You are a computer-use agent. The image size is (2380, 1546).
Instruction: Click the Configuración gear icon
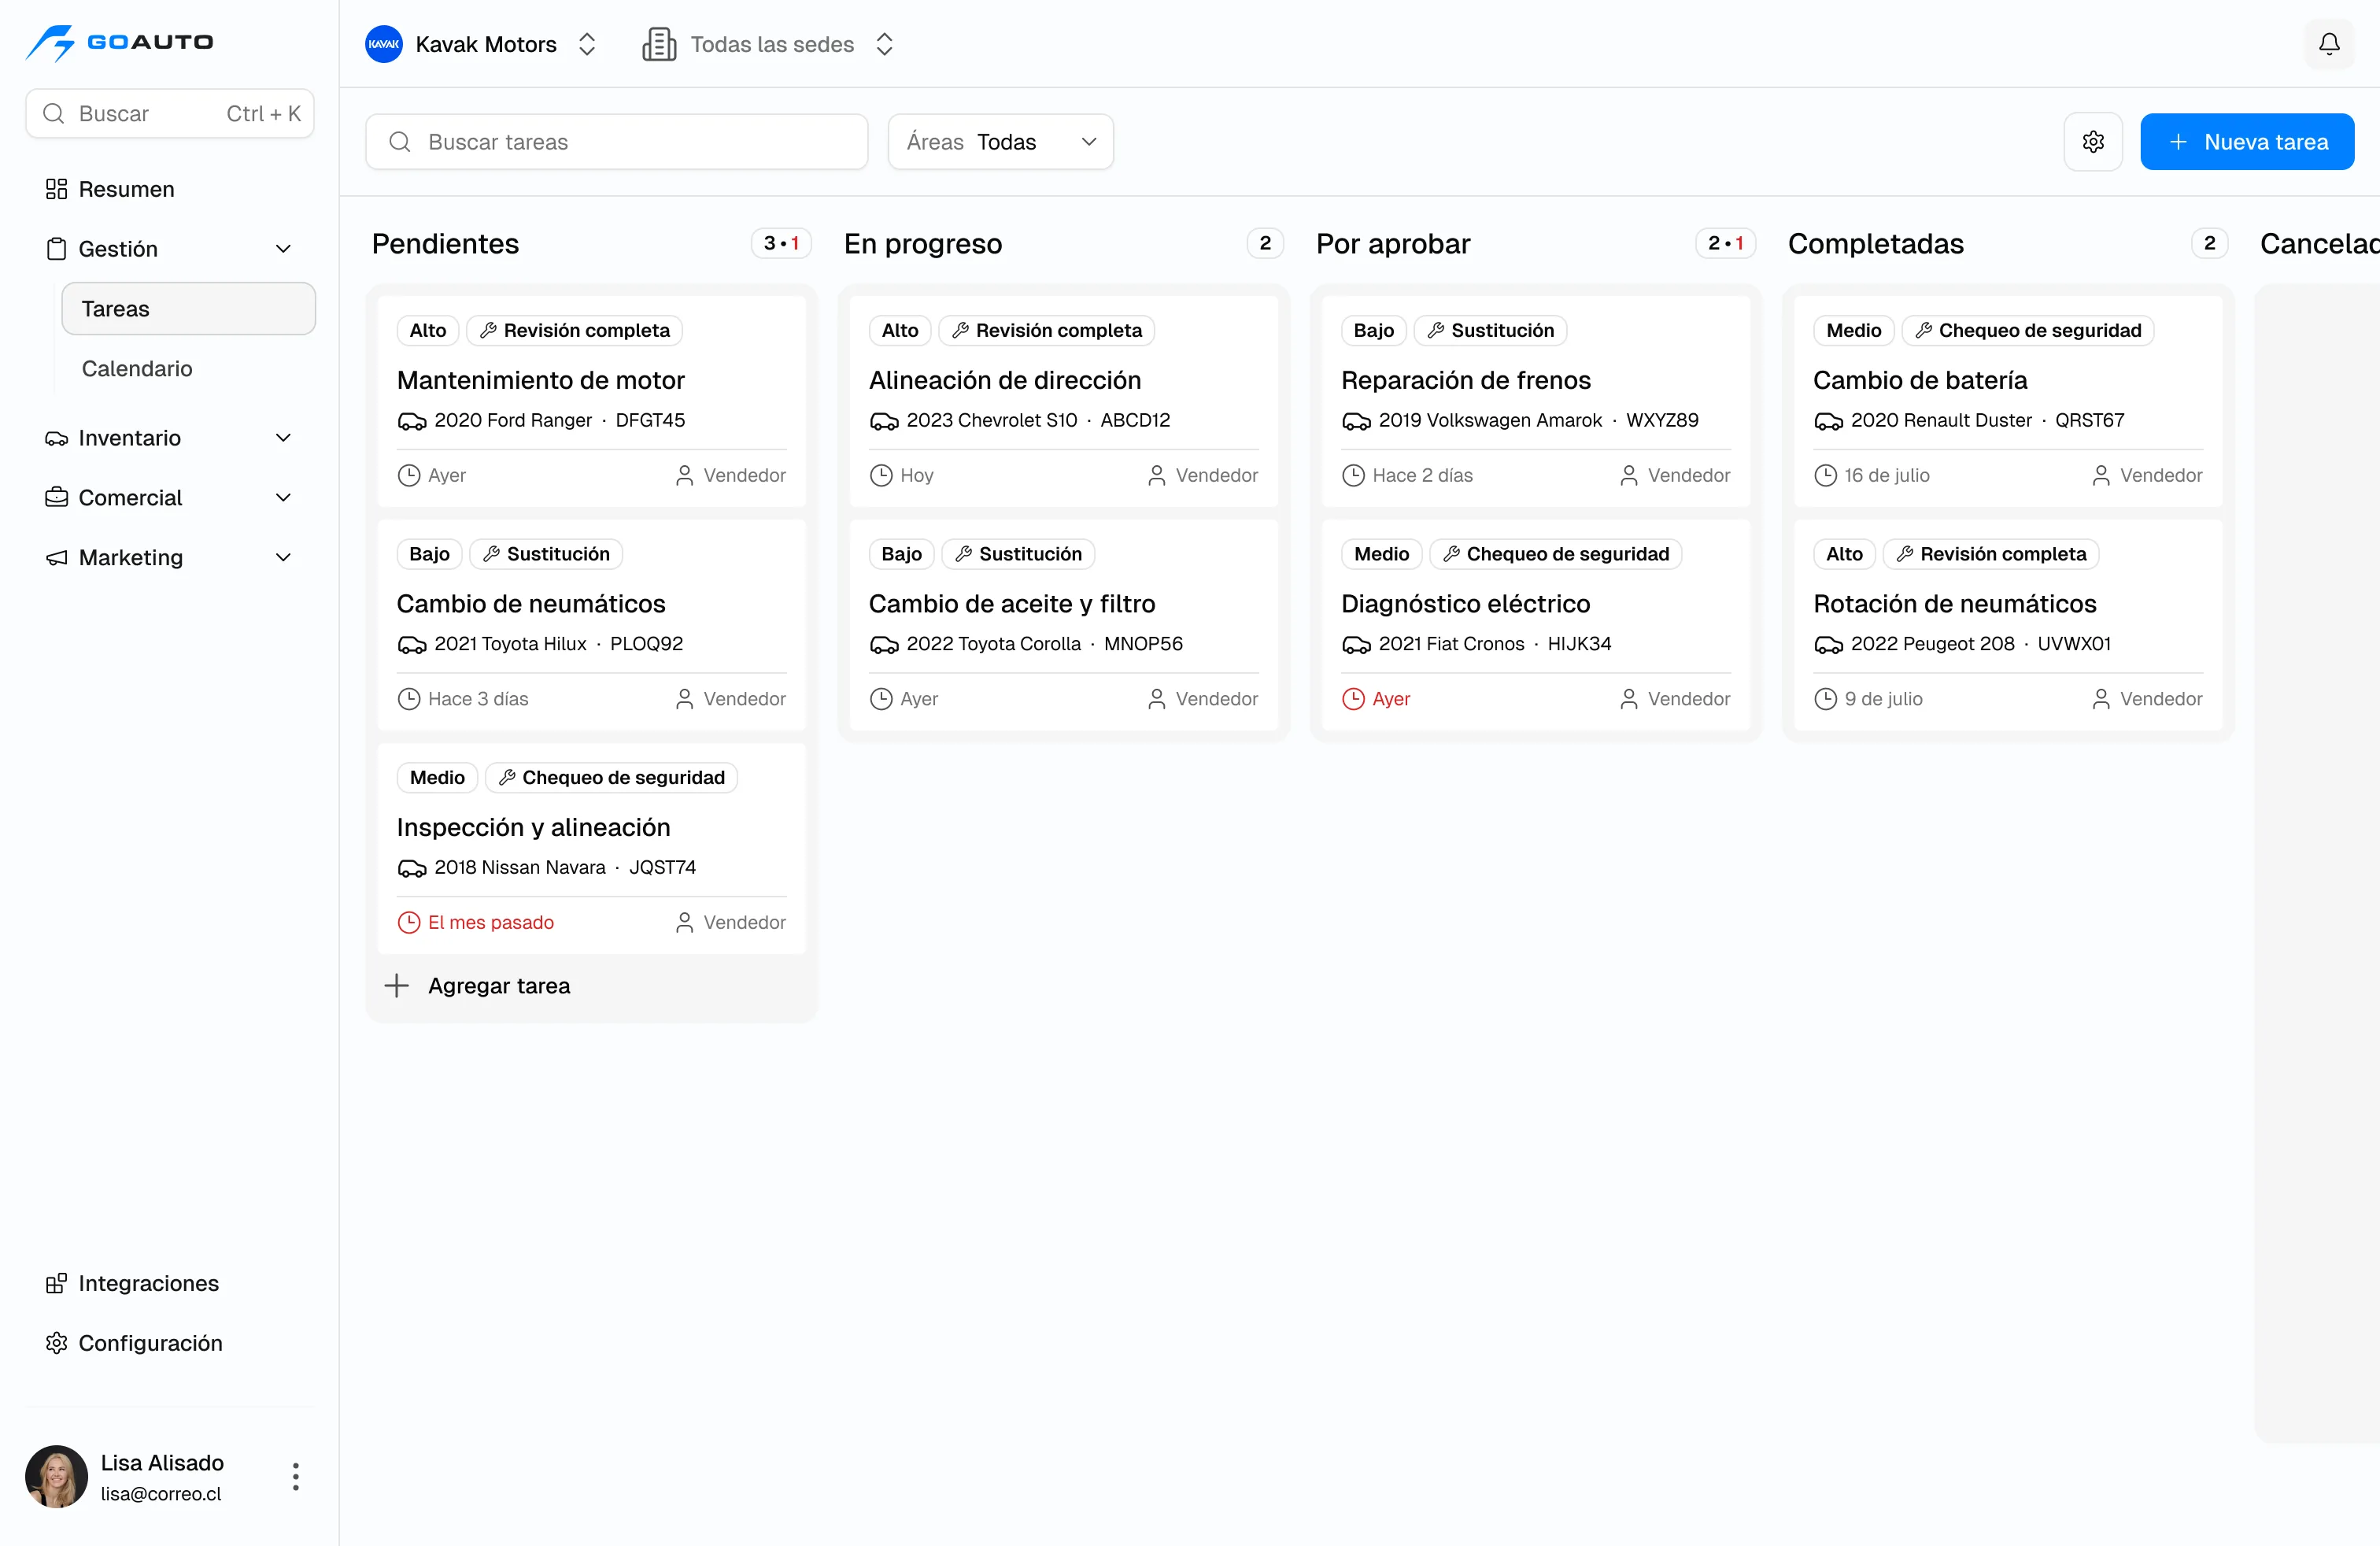click(x=56, y=1343)
